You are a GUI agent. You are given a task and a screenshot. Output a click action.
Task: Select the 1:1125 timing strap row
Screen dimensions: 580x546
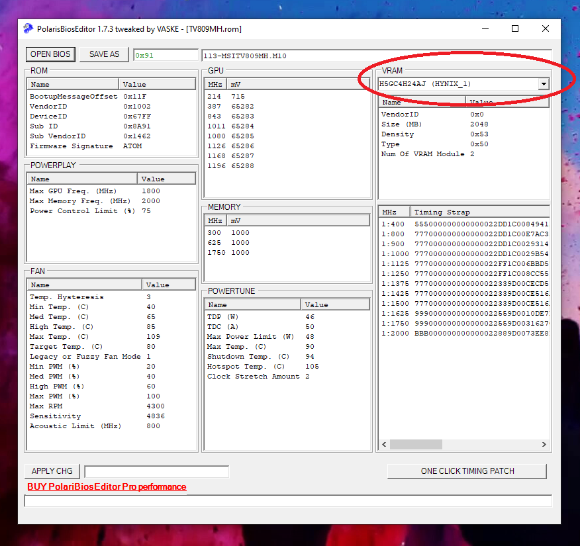465,264
